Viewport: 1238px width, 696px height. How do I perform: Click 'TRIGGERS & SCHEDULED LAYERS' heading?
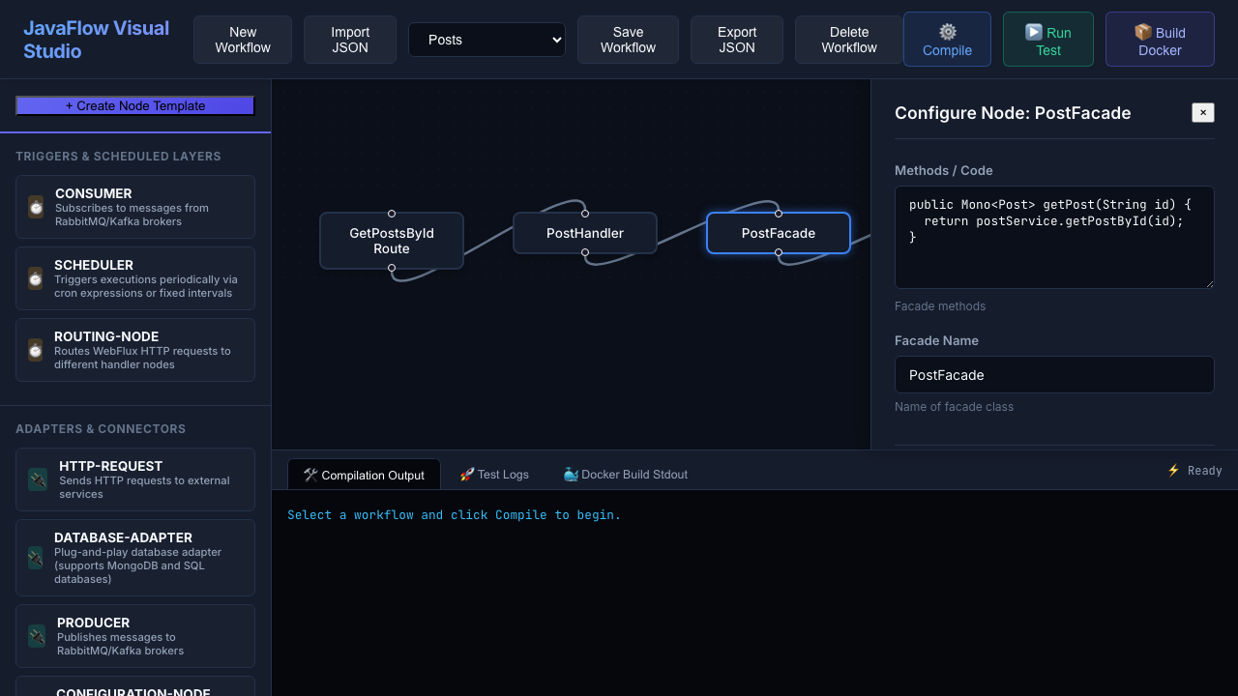(x=118, y=157)
